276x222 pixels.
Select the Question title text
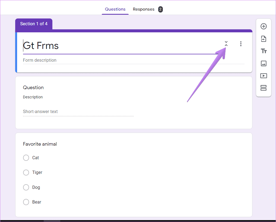pyautogui.click(x=33, y=87)
